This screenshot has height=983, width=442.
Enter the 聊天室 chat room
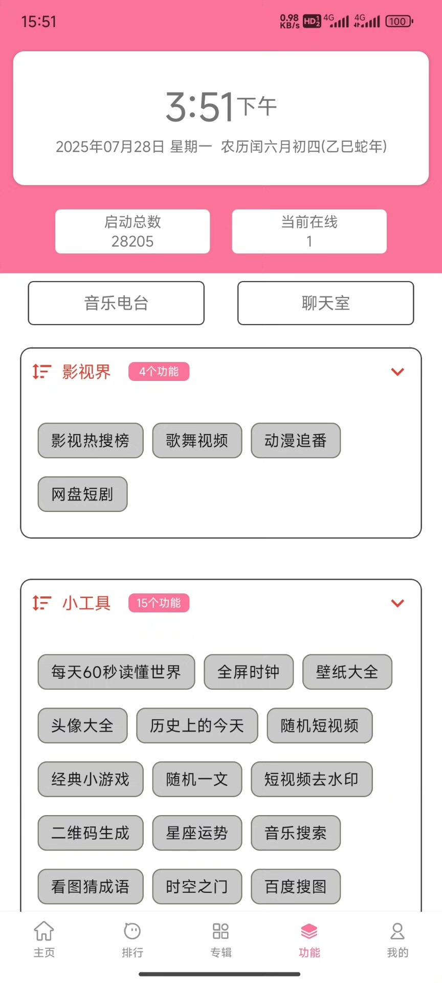click(x=325, y=303)
